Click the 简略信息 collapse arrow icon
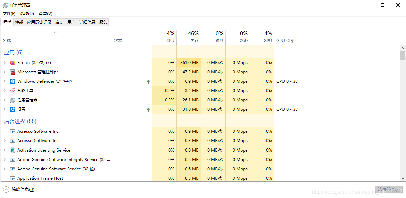 pos(6,189)
